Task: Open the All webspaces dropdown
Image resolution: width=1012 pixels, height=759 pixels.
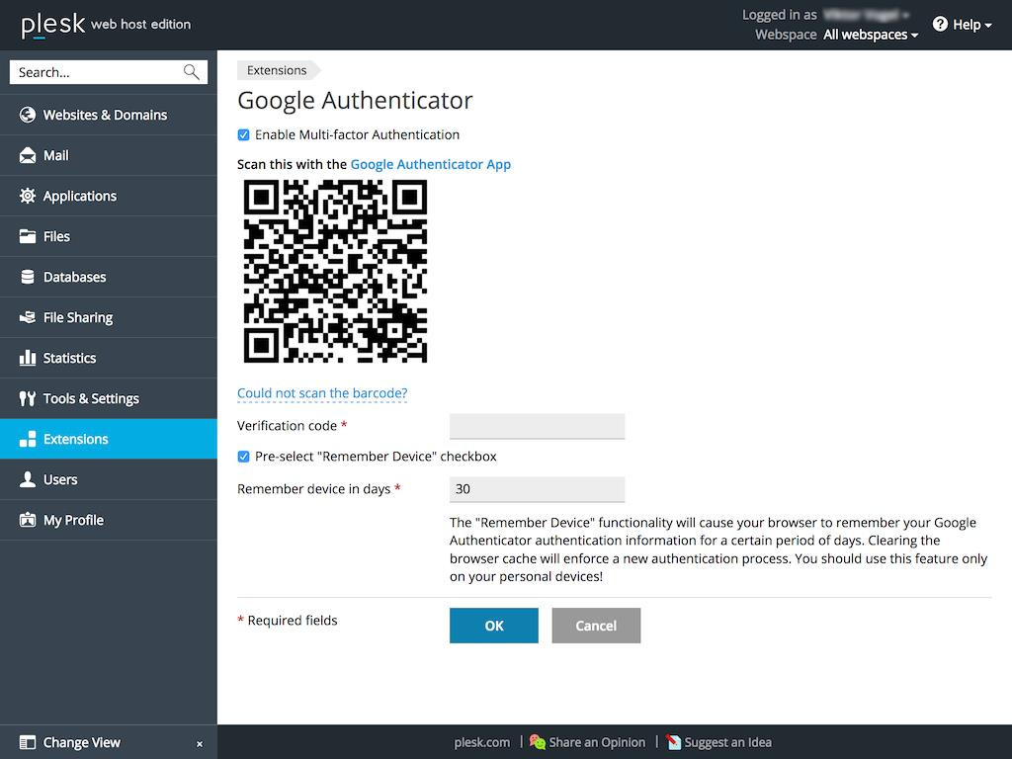Action: pyautogui.click(x=869, y=34)
